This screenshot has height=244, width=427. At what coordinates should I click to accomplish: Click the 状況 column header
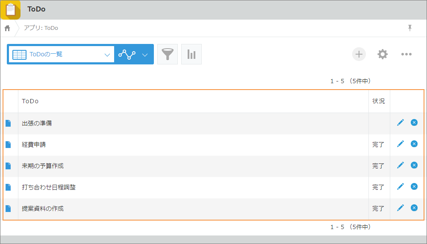(x=379, y=101)
